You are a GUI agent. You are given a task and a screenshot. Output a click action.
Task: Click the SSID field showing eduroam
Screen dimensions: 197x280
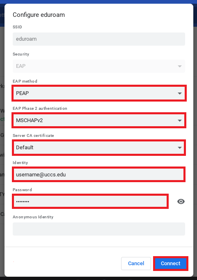tap(99, 39)
